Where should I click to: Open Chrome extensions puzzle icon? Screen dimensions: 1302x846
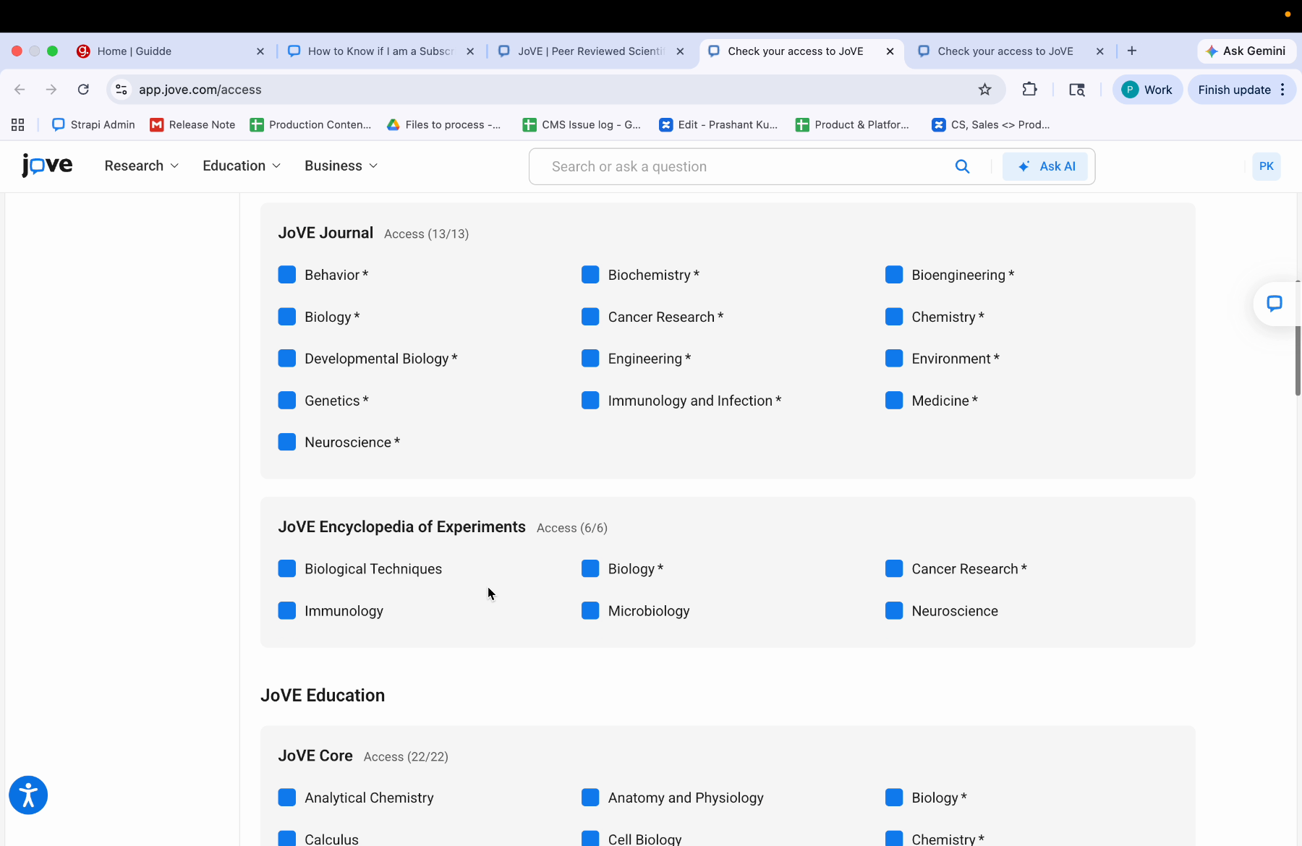1029,90
